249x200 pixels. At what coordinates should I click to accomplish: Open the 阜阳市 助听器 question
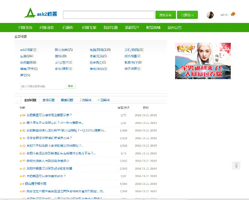[50, 168]
